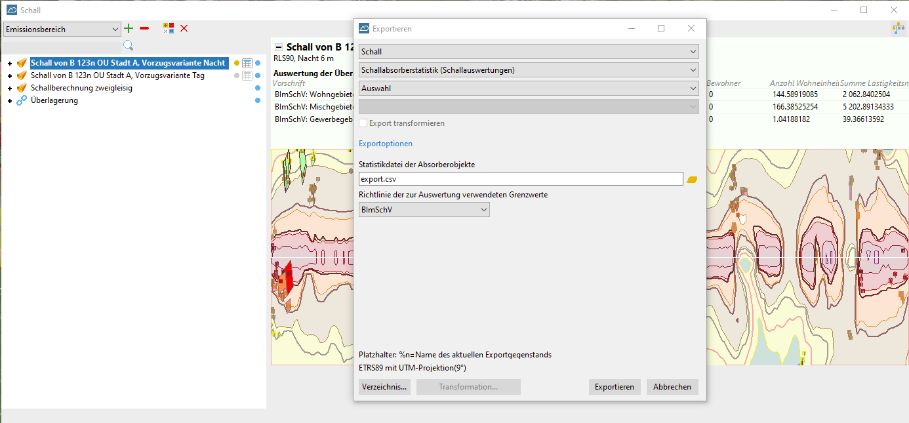Click the Verzeichnis... button
Screen dimensions: 909x423
coord(384,387)
